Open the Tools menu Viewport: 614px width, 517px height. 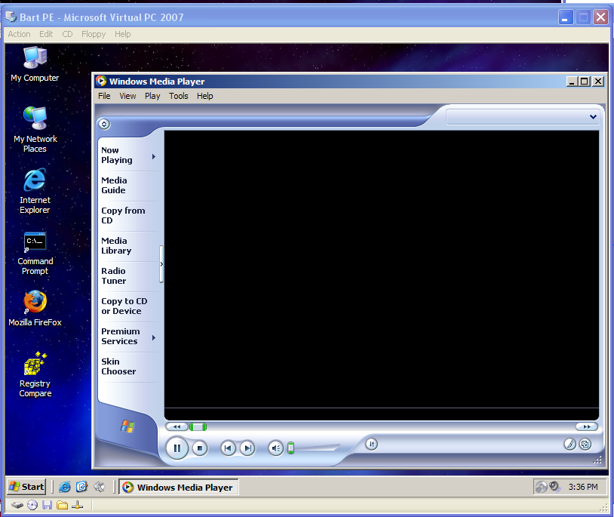tap(179, 96)
